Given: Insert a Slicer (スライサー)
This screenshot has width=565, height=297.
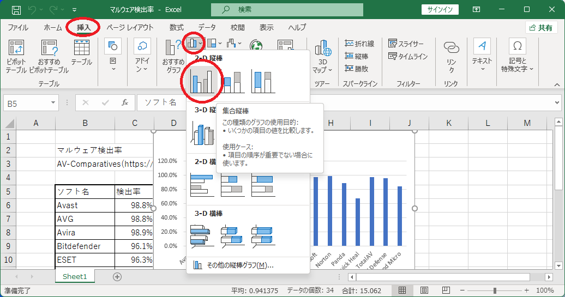Looking at the screenshot, I should pyautogui.click(x=406, y=44).
